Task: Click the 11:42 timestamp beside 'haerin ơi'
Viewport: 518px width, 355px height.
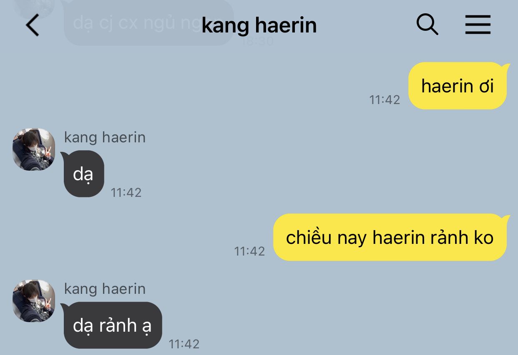Action: 385,99
